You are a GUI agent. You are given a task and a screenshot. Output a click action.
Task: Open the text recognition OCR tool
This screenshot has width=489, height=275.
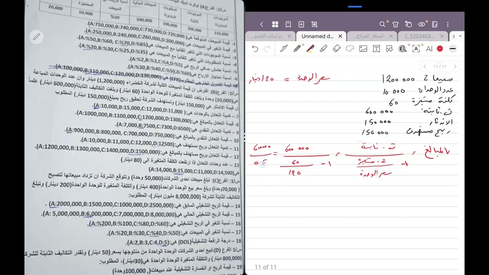[416, 49]
